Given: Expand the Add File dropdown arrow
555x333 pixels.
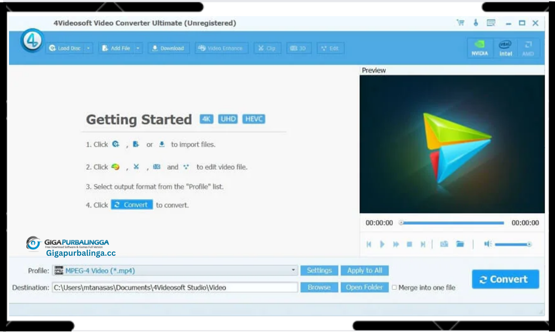Looking at the screenshot, I should click(138, 48).
